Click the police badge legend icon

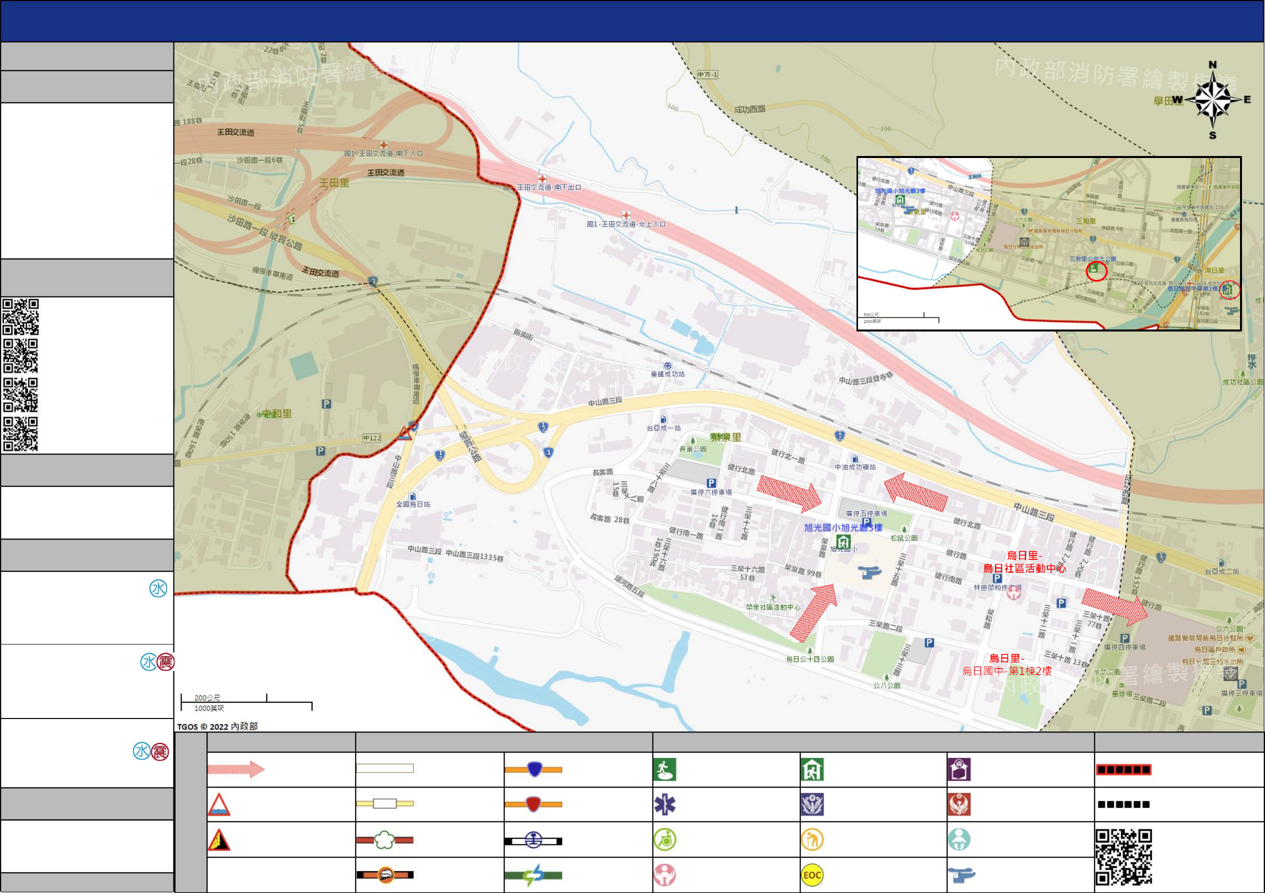812,804
